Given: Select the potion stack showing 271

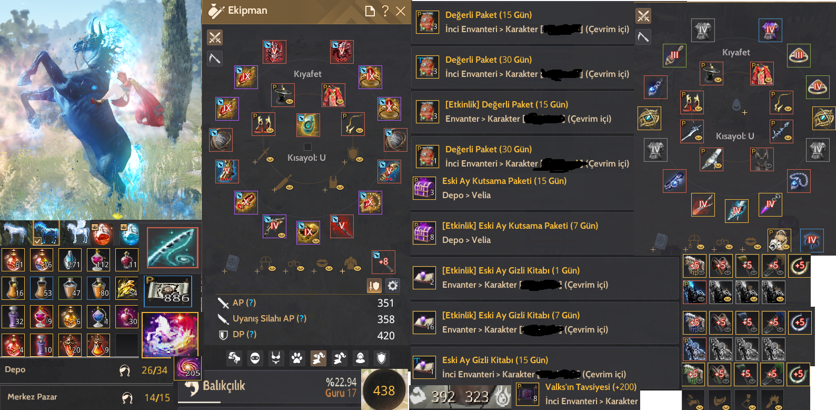Looking at the screenshot, I should tap(71, 259).
